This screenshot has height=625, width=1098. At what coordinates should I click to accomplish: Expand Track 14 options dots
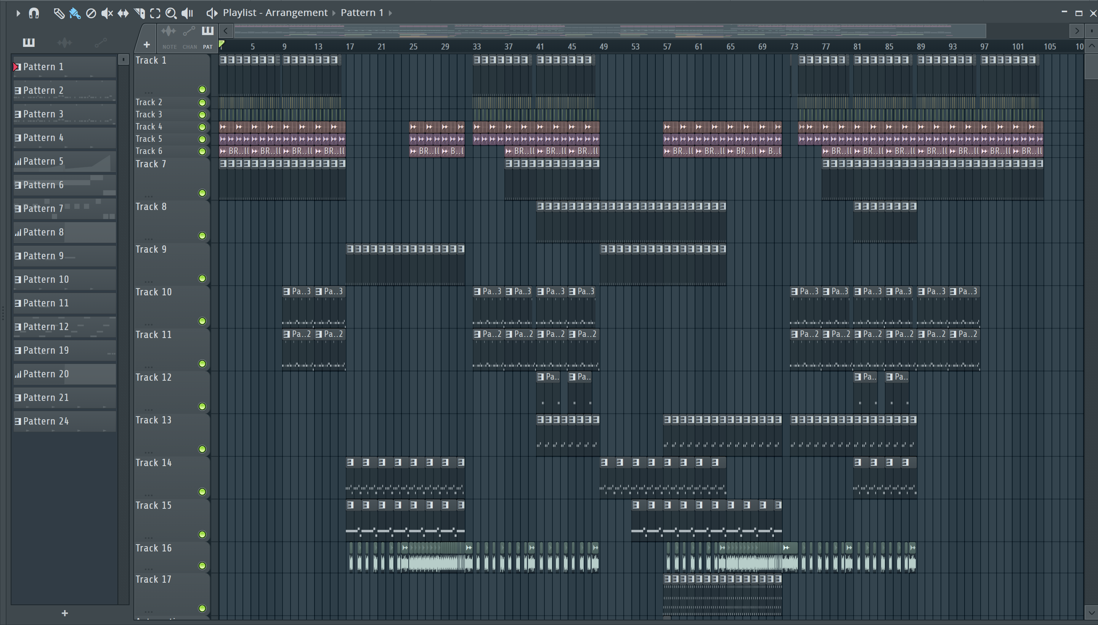pos(149,495)
